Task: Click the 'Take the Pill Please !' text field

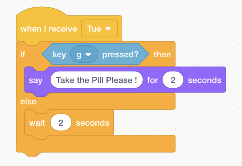Action: point(96,80)
